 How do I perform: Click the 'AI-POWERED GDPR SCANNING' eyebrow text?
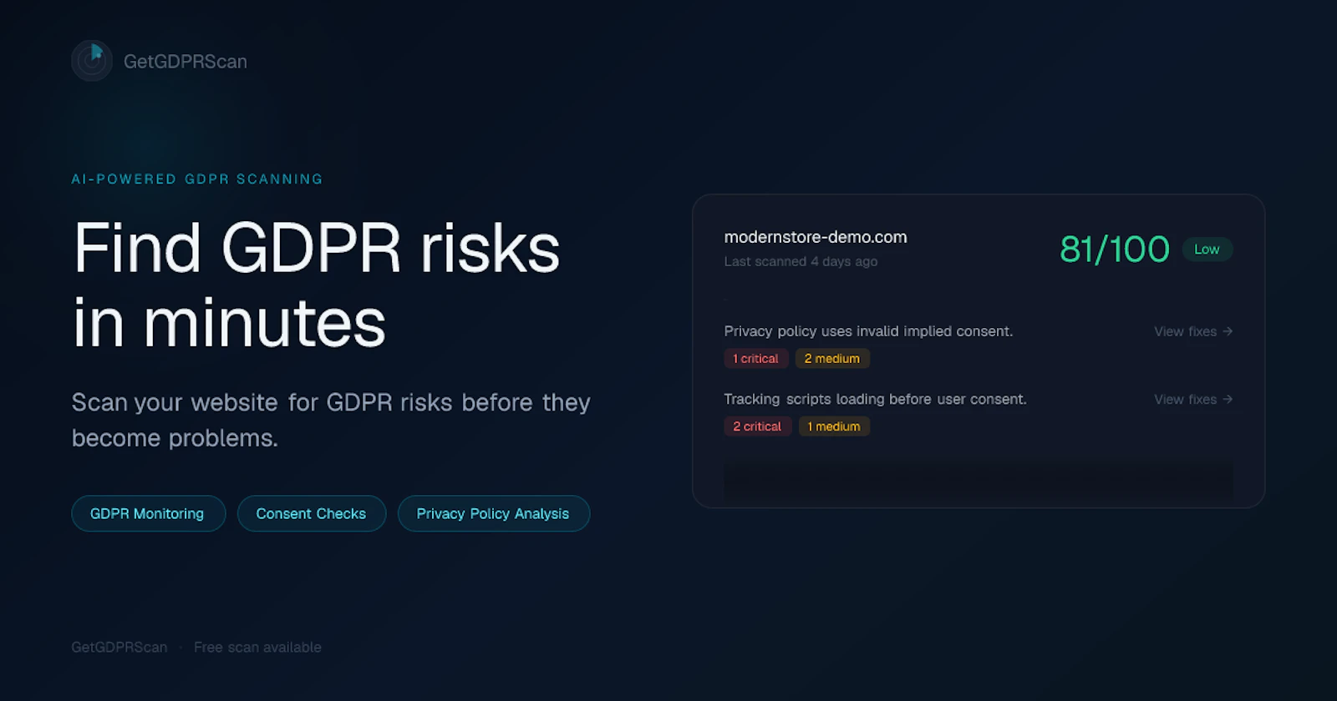[x=197, y=179]
